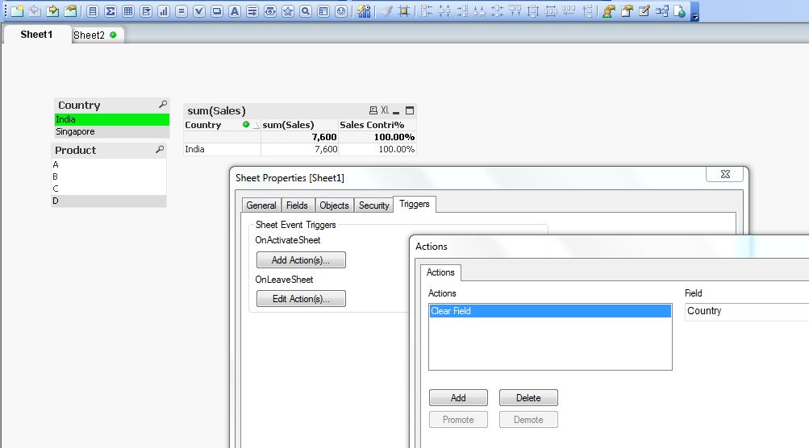Click the Center Vertically alignment icon
809x448 pixels.
[x=497, y=10]
